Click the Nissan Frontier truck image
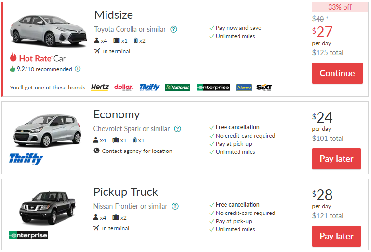Viewport: 371px width, 252px height. tap(47, 208)
